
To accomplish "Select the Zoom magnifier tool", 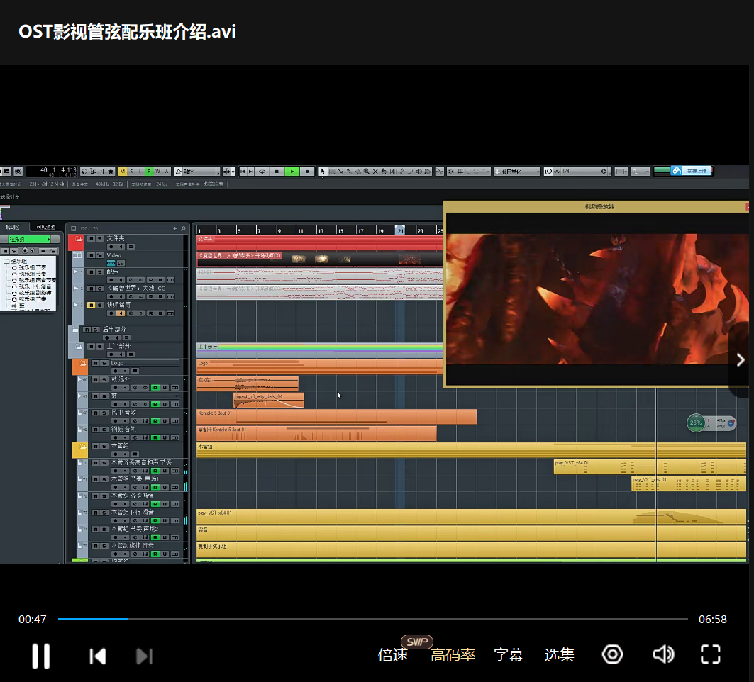I will 367,171.
